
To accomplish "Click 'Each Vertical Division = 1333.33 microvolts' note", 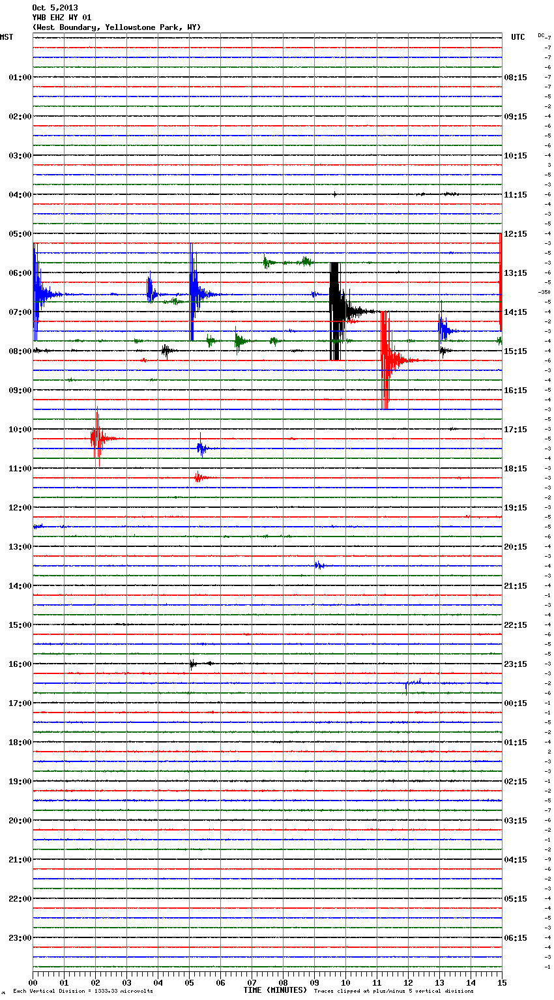I will [x=83, y=992].
